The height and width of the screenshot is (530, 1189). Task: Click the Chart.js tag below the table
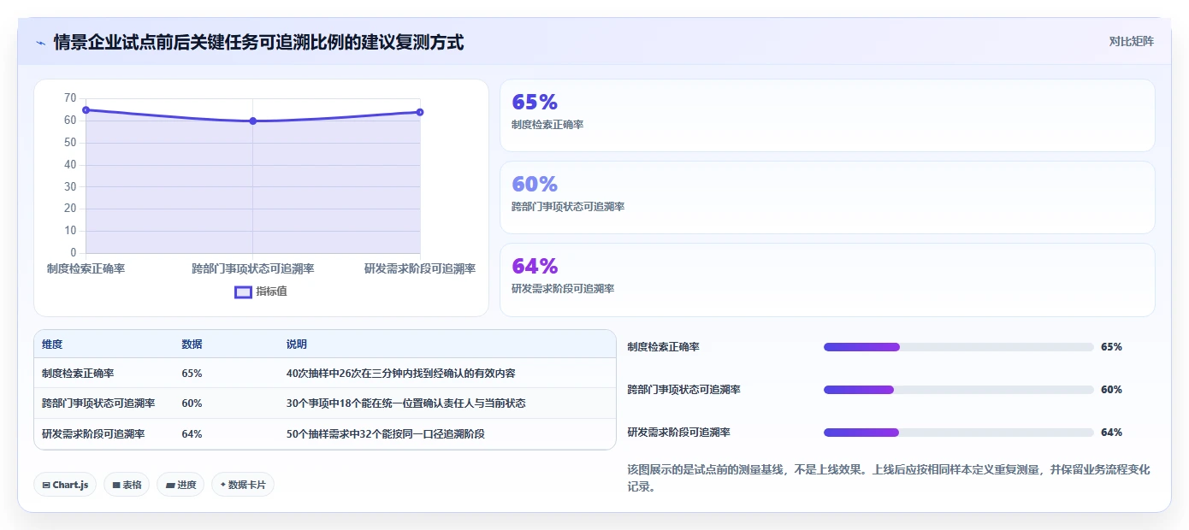coord(65,485)
